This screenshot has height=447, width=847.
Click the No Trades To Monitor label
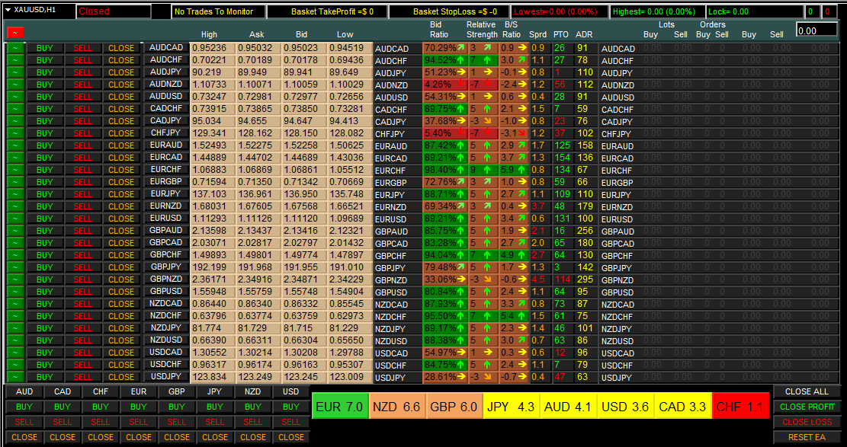click(219, 11)
